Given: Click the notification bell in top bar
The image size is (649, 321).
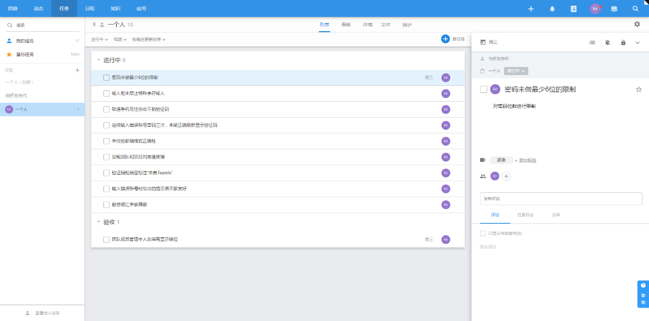Looking at the screenshot, I should [x=552, y=9].
